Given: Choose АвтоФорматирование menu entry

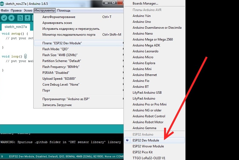Looking at the screenshot, I should pyautogui.click(x=79, y=17).
